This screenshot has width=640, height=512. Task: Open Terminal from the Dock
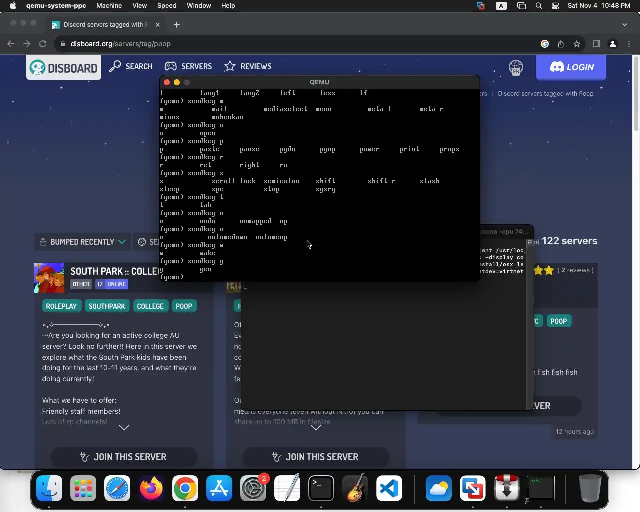pos(321,488)
